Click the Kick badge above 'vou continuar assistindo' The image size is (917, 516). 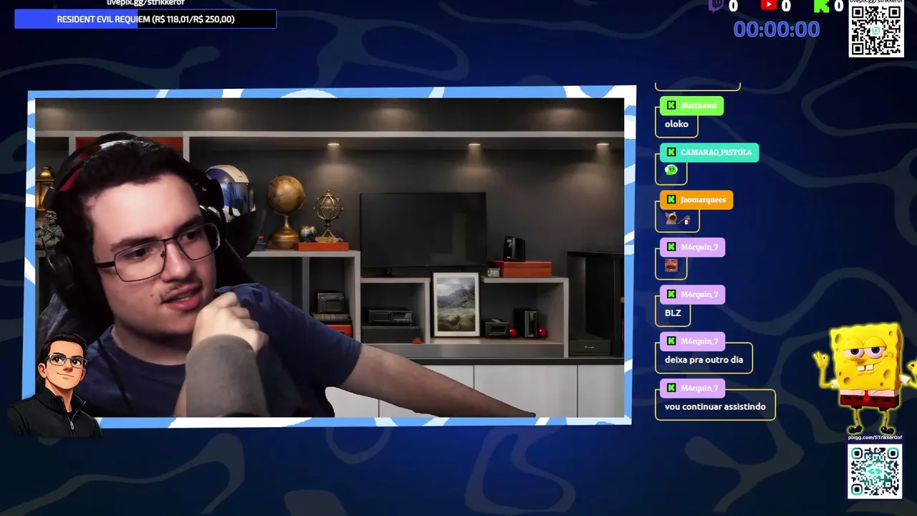point(671,388)
